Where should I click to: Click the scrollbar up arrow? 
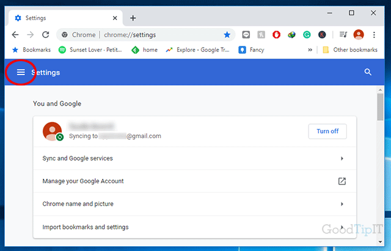(x=380, y=90)
